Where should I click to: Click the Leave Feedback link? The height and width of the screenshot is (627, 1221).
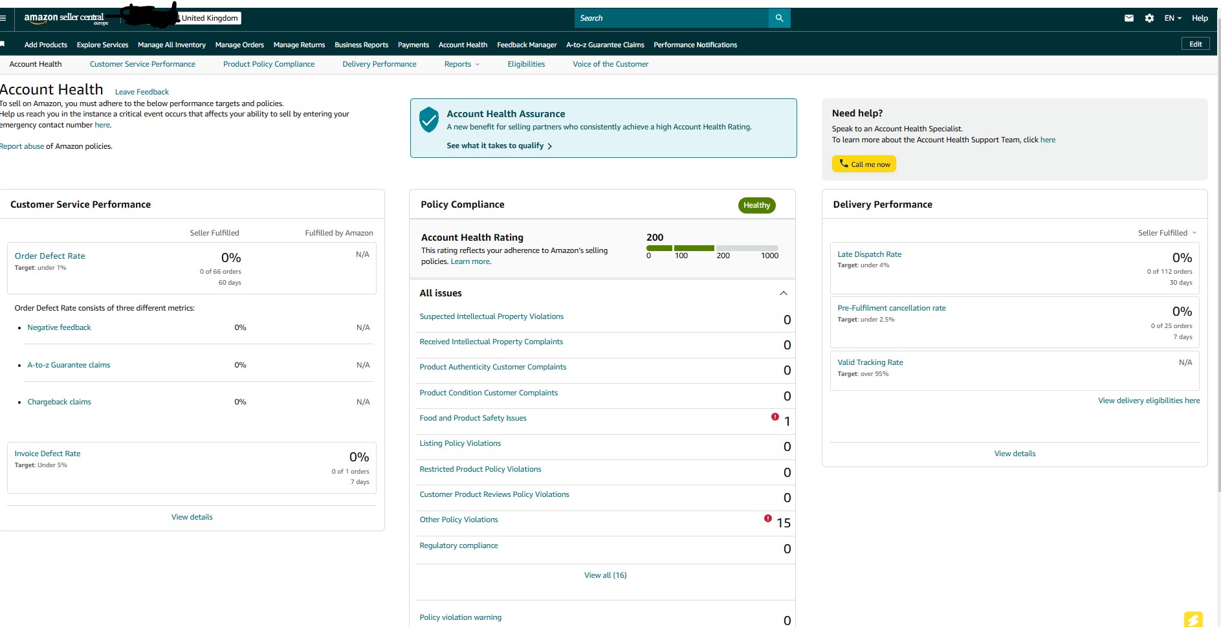[x=142, y=92]
